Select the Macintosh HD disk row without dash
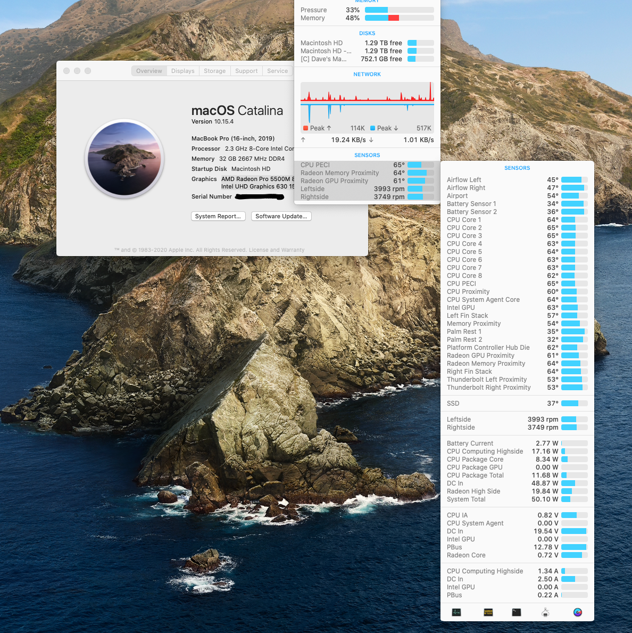Screen dimensions: 632x633 click(x=367, y=43)
